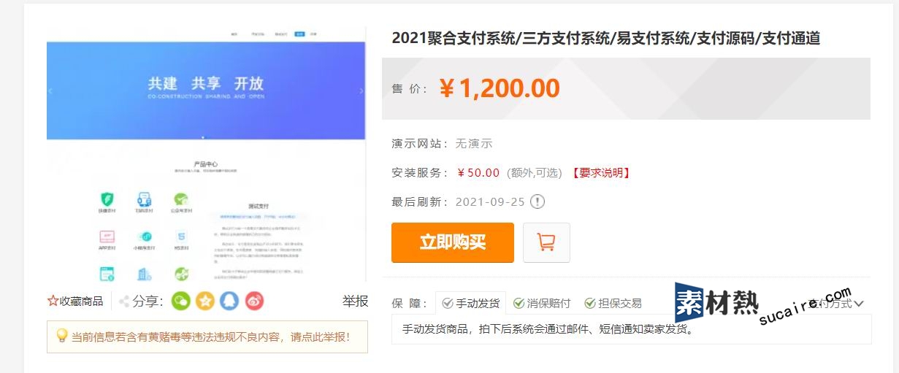Click 收藏商品 to bookmark product
Viewport: 899px width, 373px height.
82,301
